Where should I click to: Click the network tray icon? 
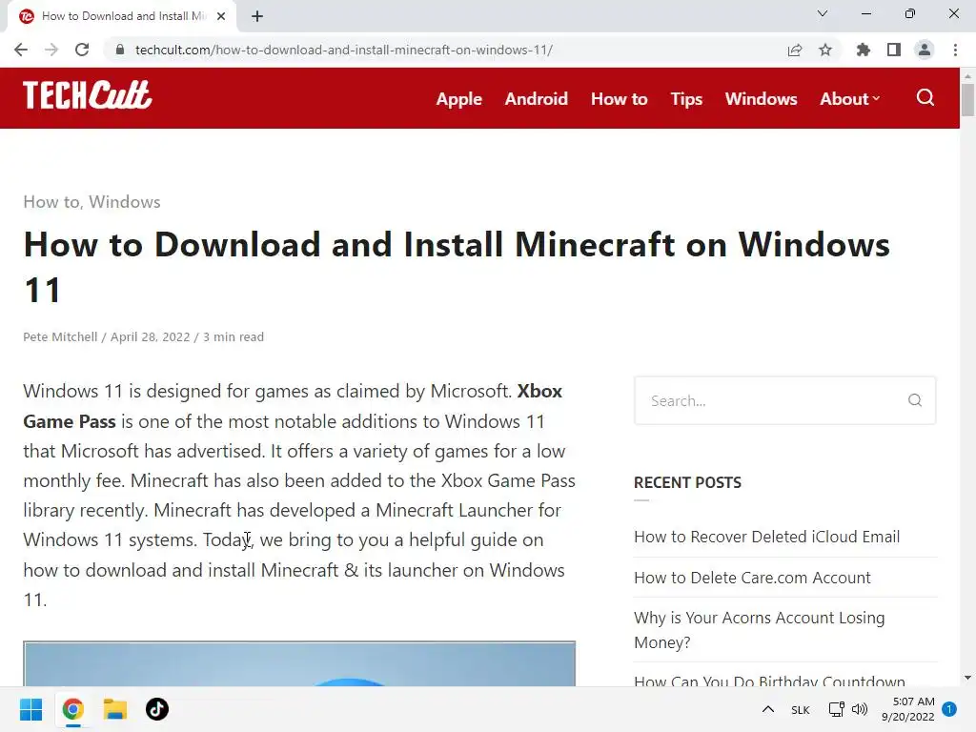click(x=837, y=709)
